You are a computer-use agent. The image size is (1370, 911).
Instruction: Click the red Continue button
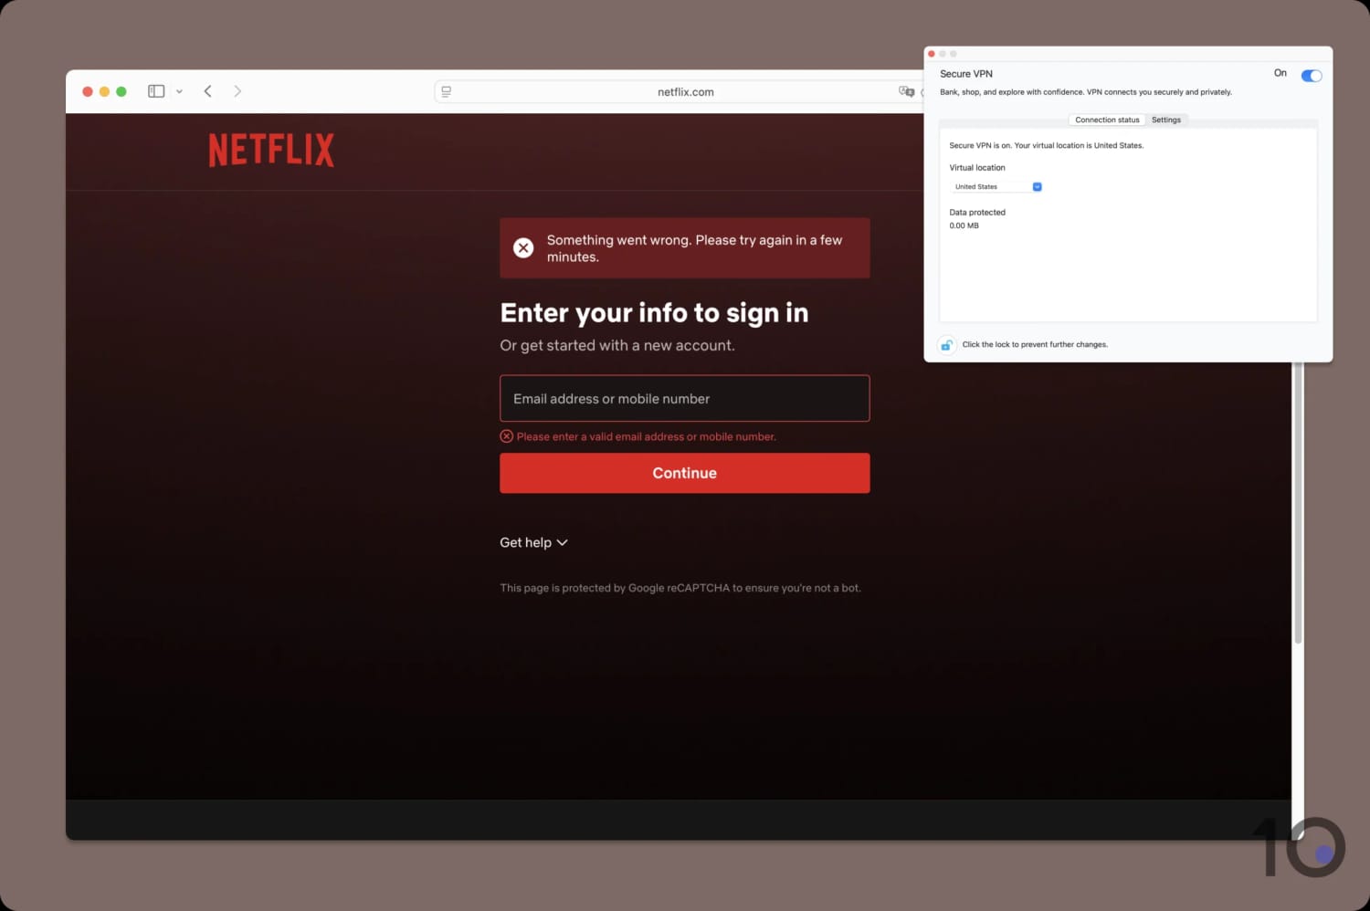[x=684, y=473]
